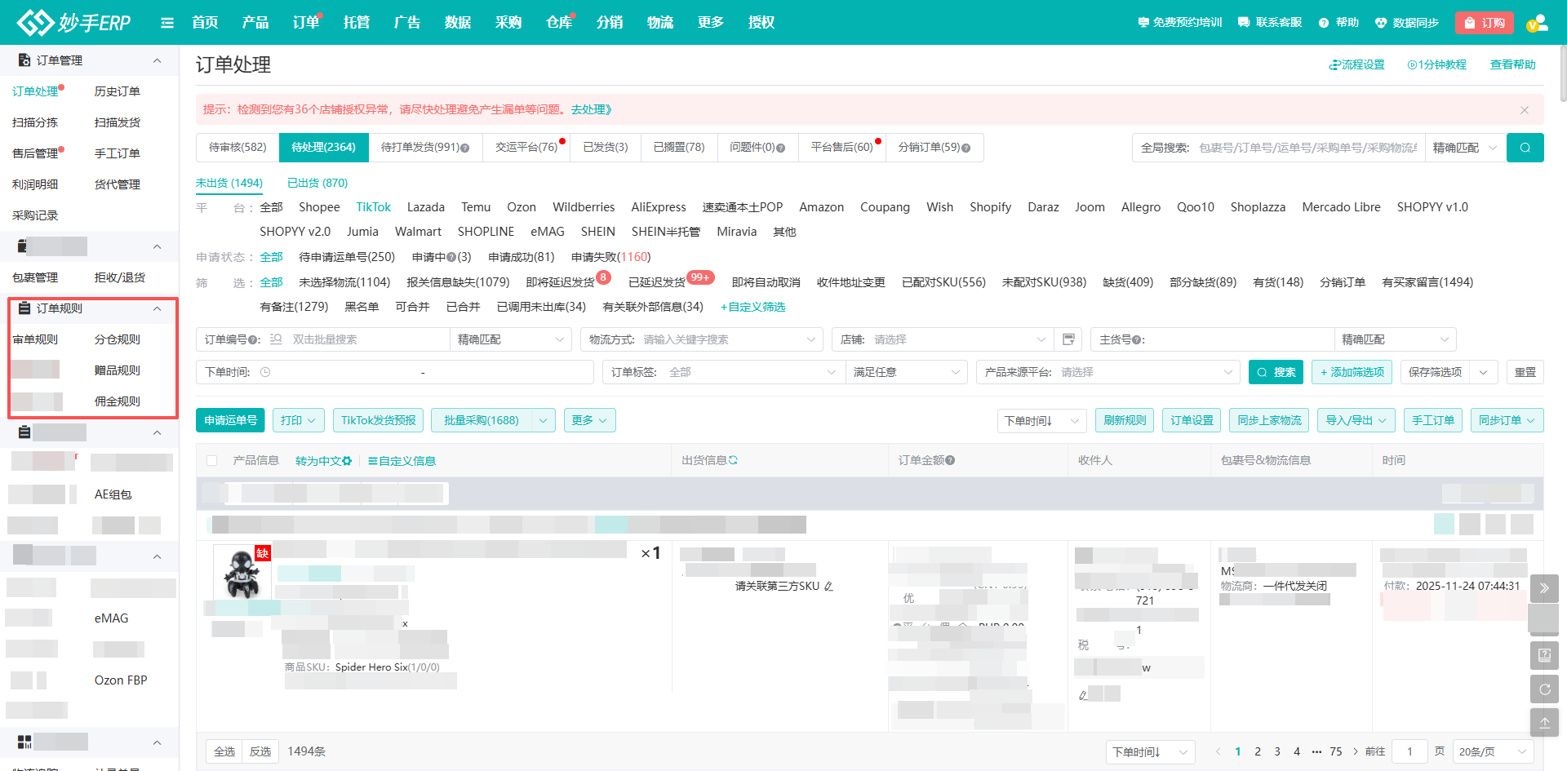Image resolution: width=1567 pixels, height=771 pixels.
Task: Tick the select-all checkbox in table header
Action: pyautogui.click(x=212, y=461)
